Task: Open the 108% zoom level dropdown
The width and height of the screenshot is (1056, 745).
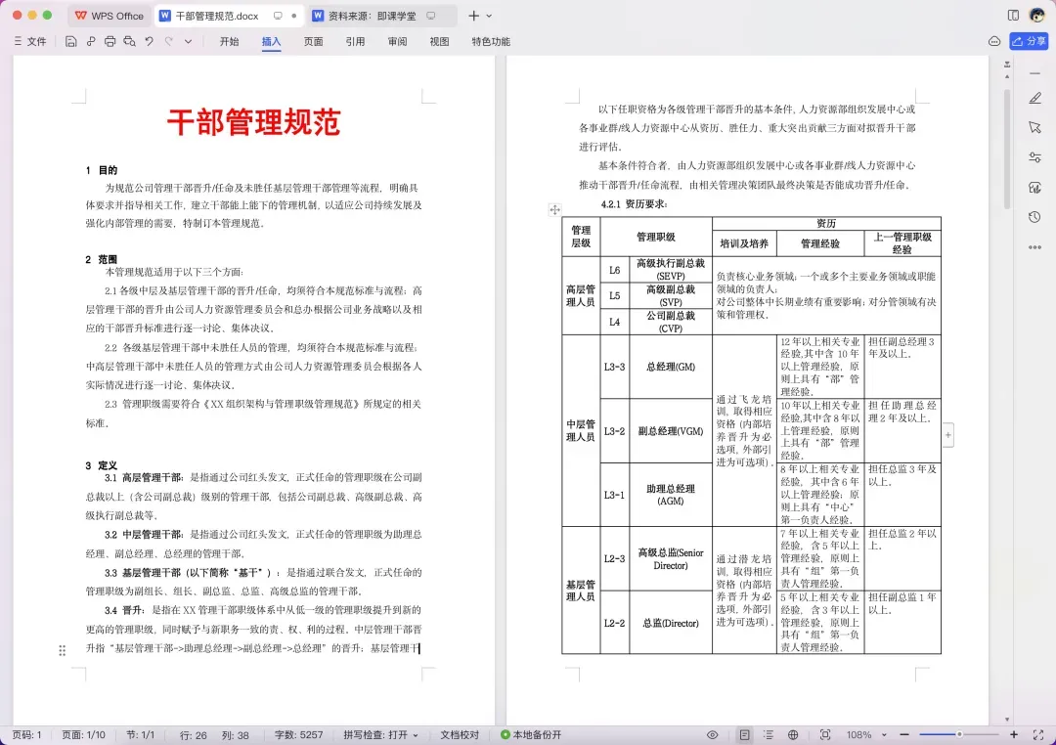Action: point(866,734)
